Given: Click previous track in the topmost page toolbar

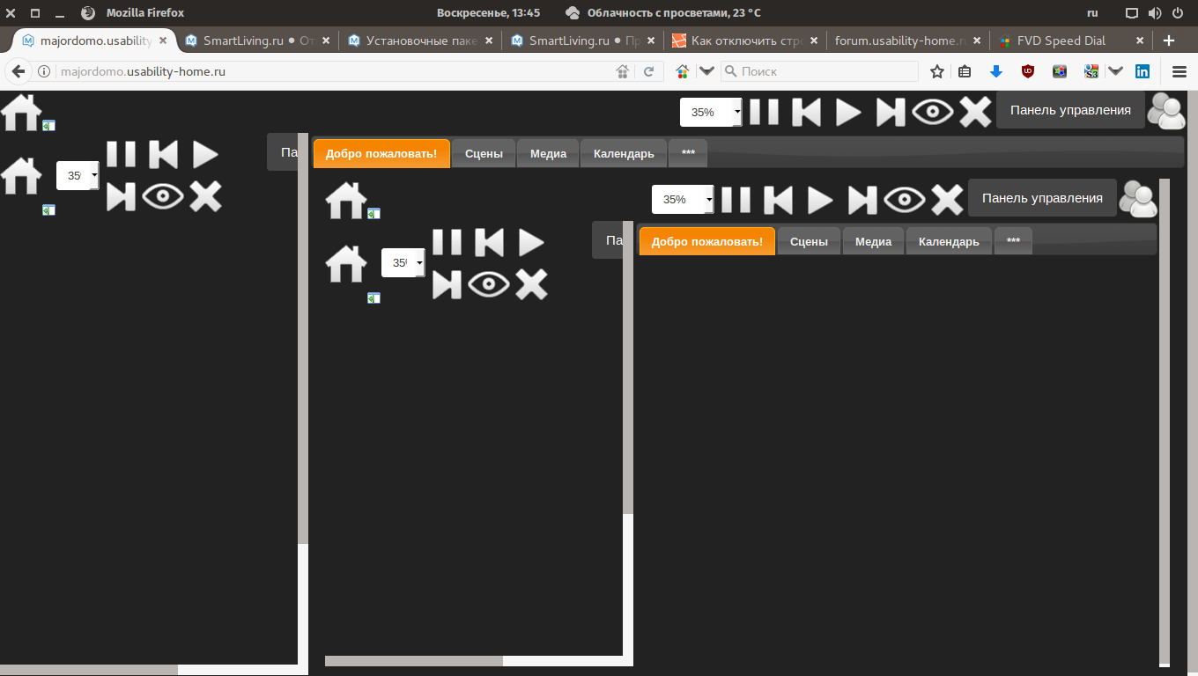Looking at the screenshot, I should [x=806, y=112].
